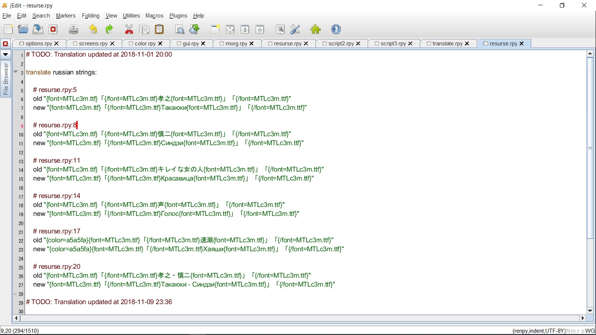Open the dockable panel dropdown arrow above File Browser
Image resolution: width=596 pixels, height=335 pixels.
(6, 54)
